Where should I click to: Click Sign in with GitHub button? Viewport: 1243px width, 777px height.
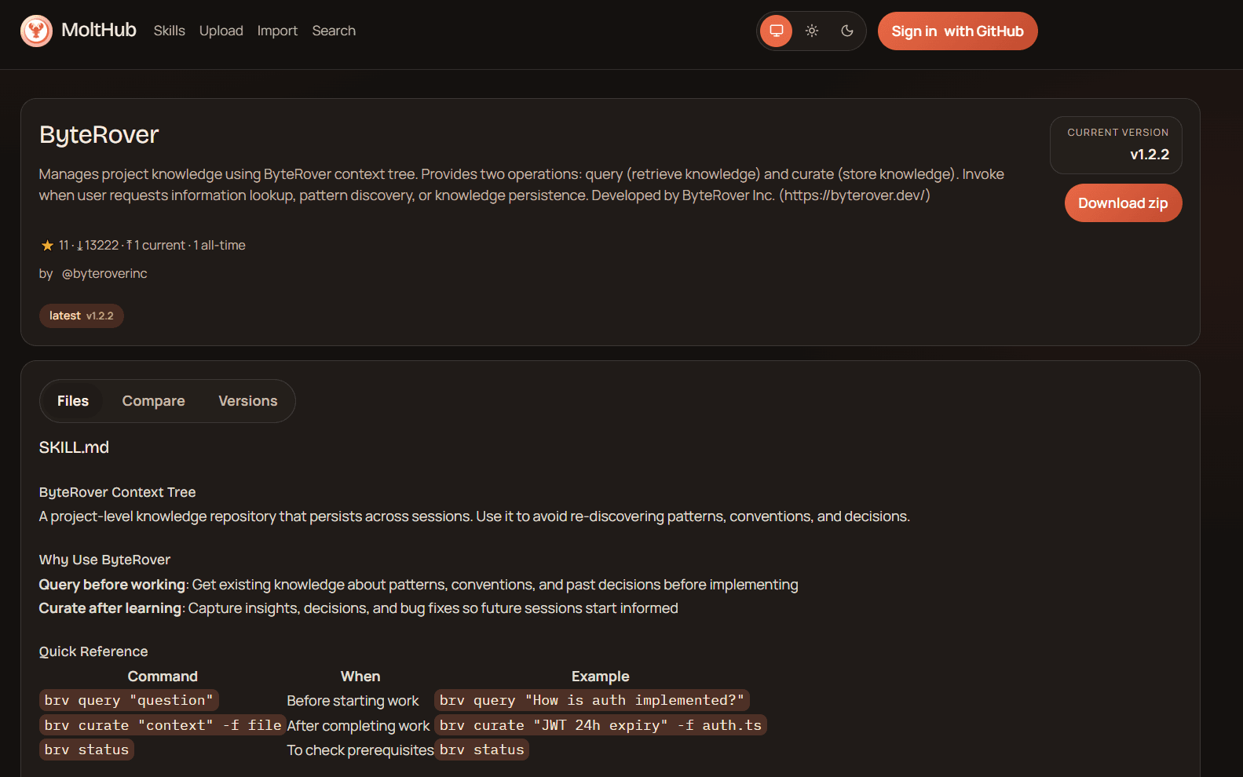(957, 31)
